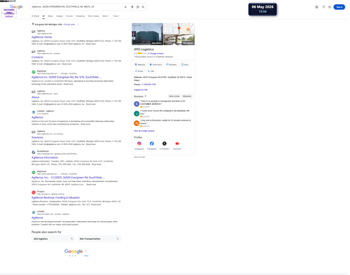Switch to the AI Mode tab
Image resolution: width=350 pixels, height=275 pixels.
click(x=35, y=16)
